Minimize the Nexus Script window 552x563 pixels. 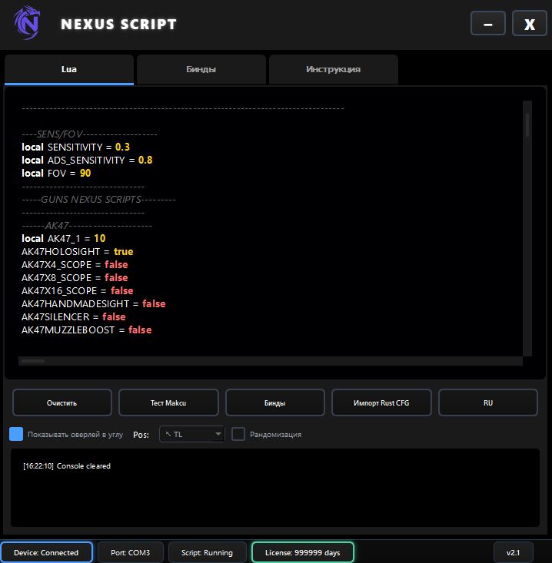click(x=488, y=24)
